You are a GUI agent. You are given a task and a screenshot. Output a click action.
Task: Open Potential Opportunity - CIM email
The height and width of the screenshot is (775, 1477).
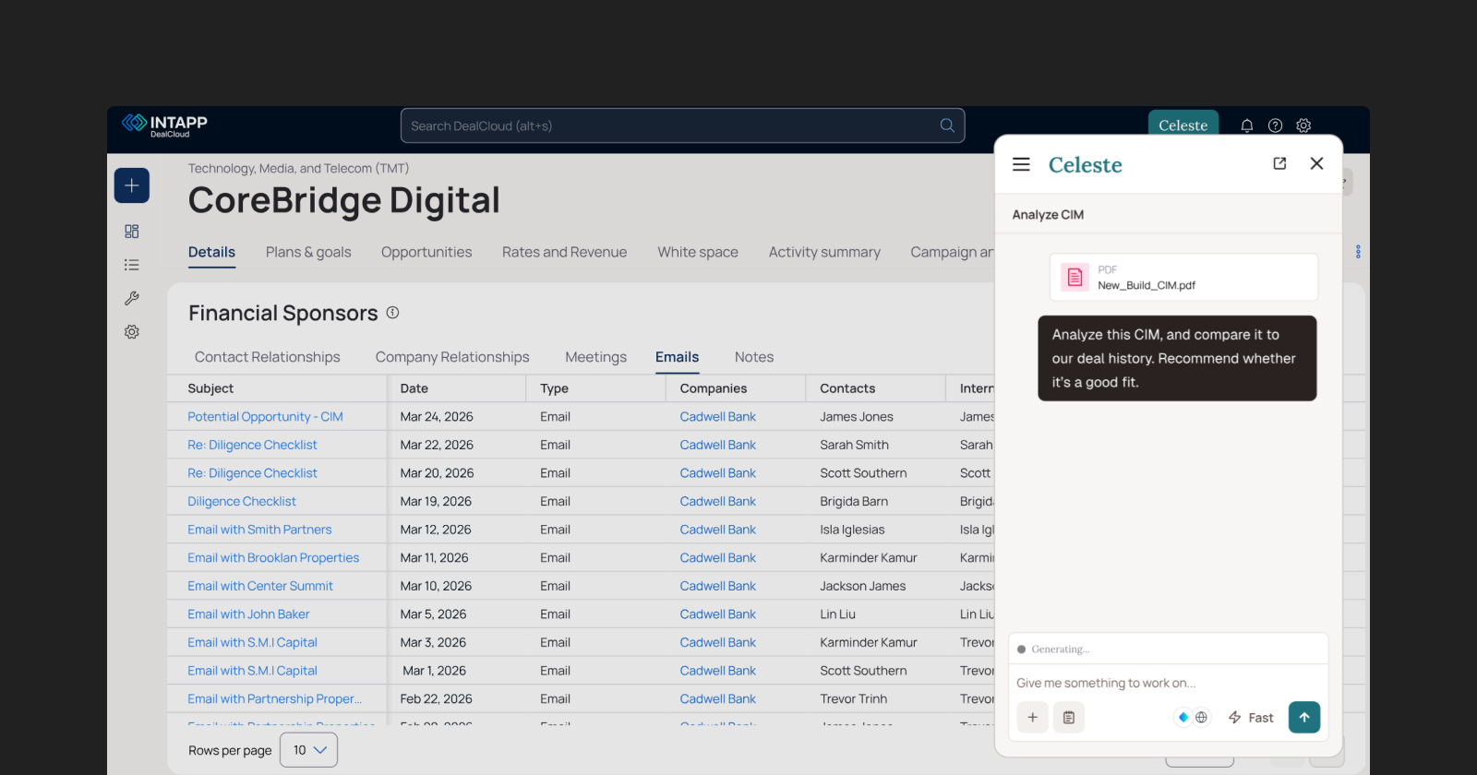(x=265, y=417)
